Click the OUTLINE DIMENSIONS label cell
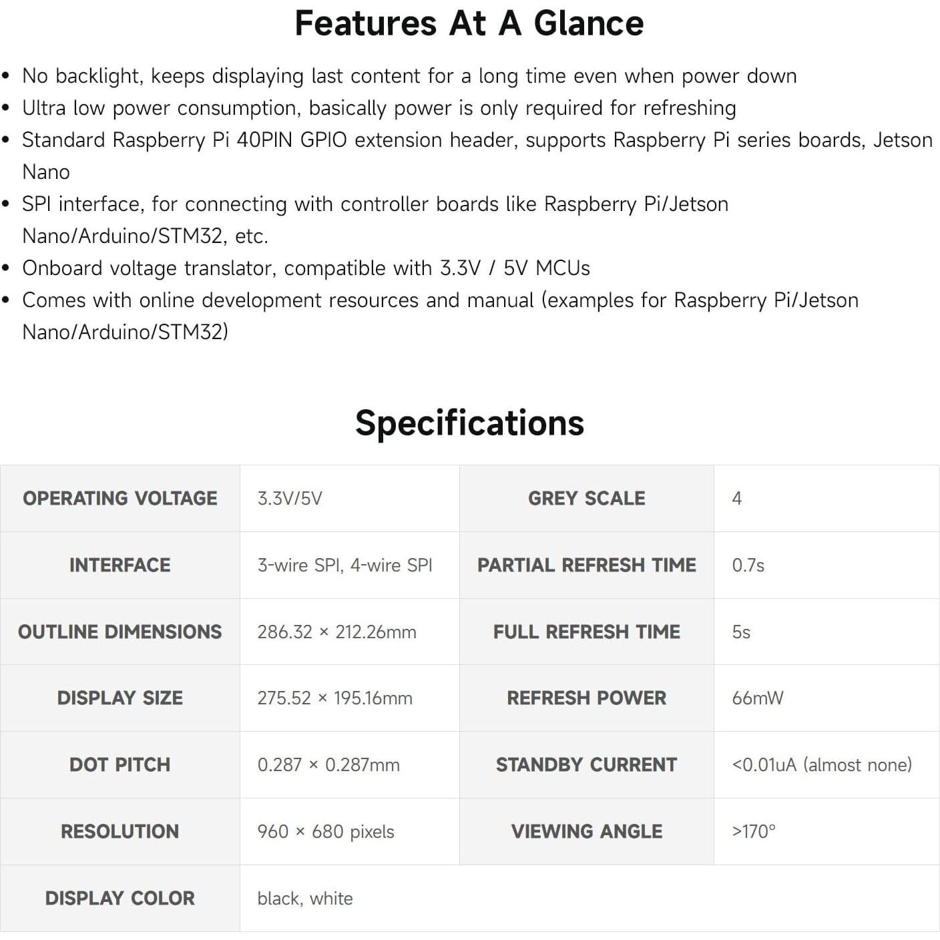The height and width of the screenshot is (940, 940). [120, 632]
